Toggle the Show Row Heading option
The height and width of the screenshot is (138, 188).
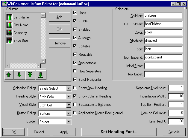point(75,88)
